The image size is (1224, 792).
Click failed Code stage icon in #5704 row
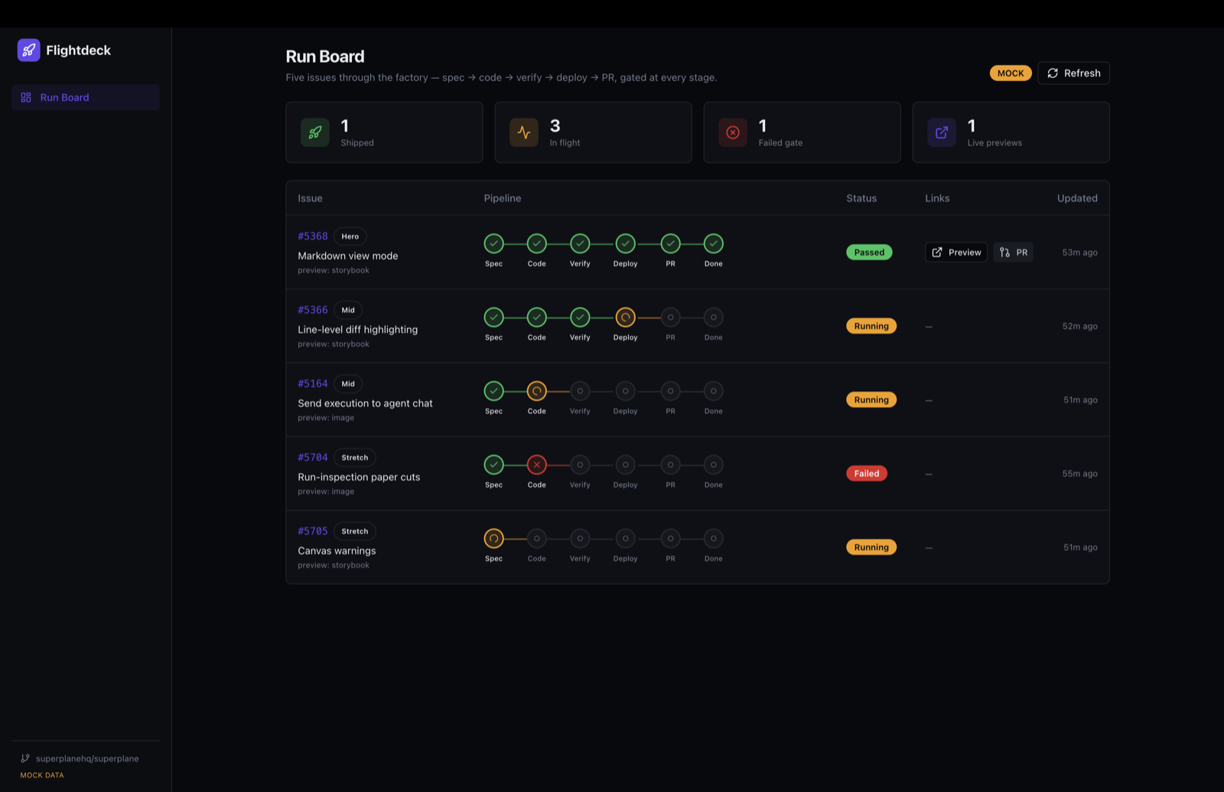click(x=537, y=464)
